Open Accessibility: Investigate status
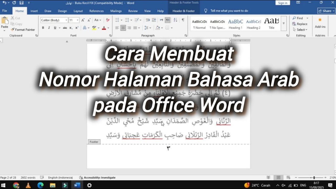 pos(97,178)
